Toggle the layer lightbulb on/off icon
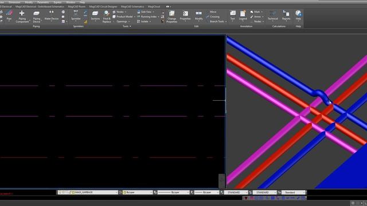 [60, 192]
